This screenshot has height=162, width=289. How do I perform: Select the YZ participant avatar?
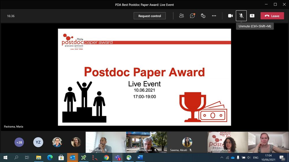pos(38,142)
